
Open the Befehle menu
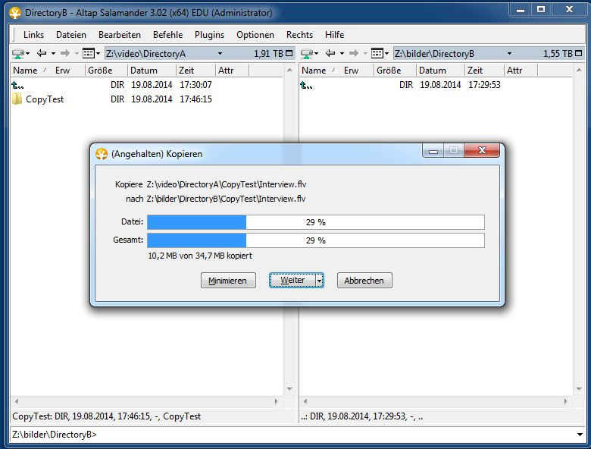tap(167, 35)
